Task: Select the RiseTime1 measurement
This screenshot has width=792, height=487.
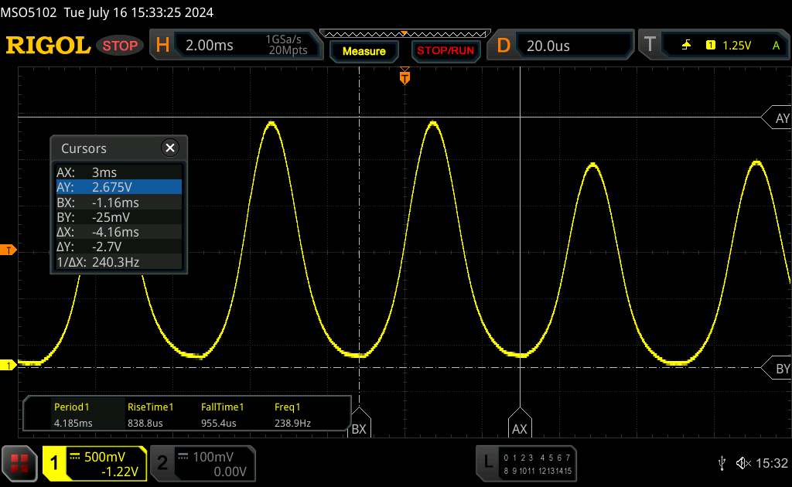Action: (150, 414)
